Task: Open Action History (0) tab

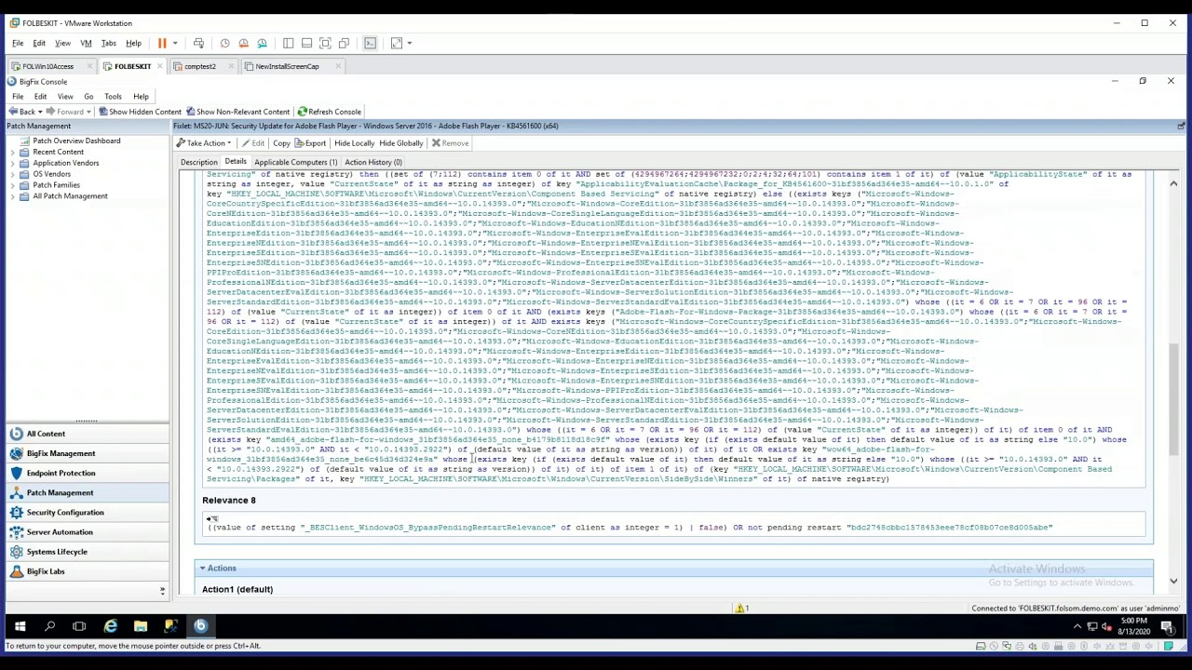Action: click(373, 162)
